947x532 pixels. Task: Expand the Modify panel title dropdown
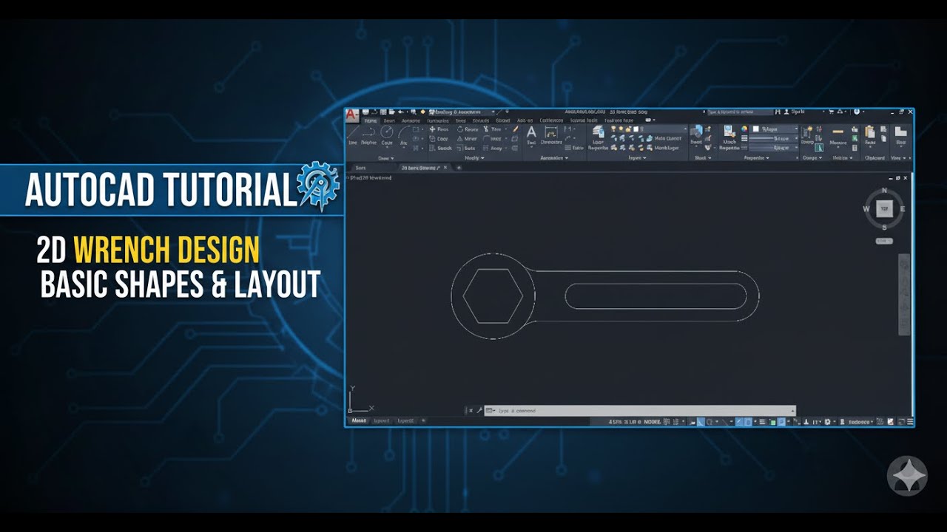coord(474,158)
